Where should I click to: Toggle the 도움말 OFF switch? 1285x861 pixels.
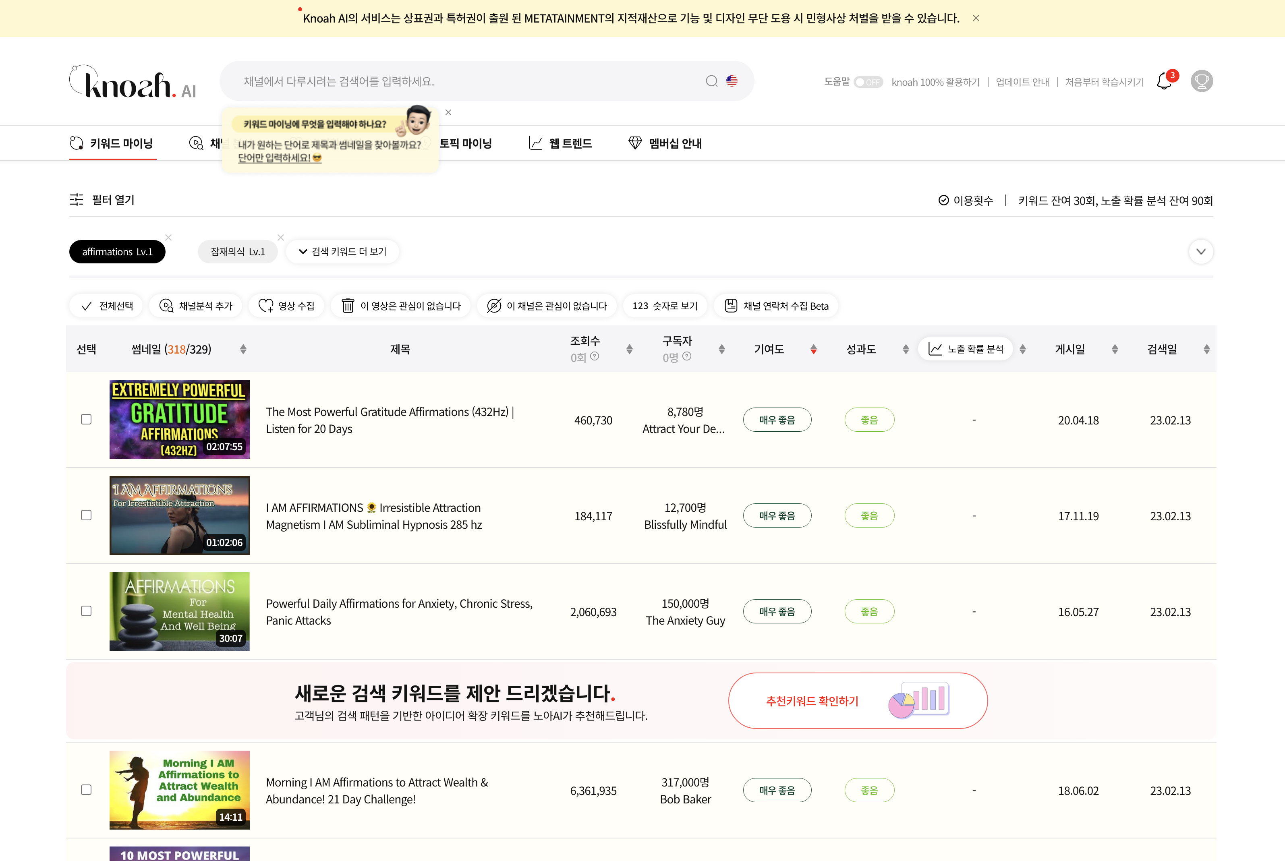(x=868, y=82)
